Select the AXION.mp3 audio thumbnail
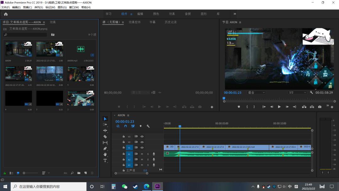The height and width of the screenshot is (191, 339). pos(81,49)
